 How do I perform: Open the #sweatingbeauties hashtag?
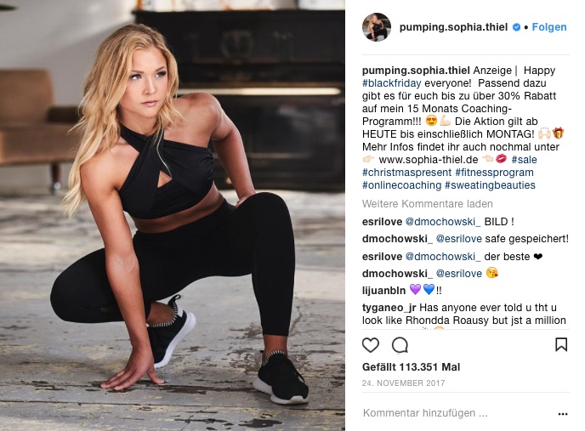[x=490, y=185]
